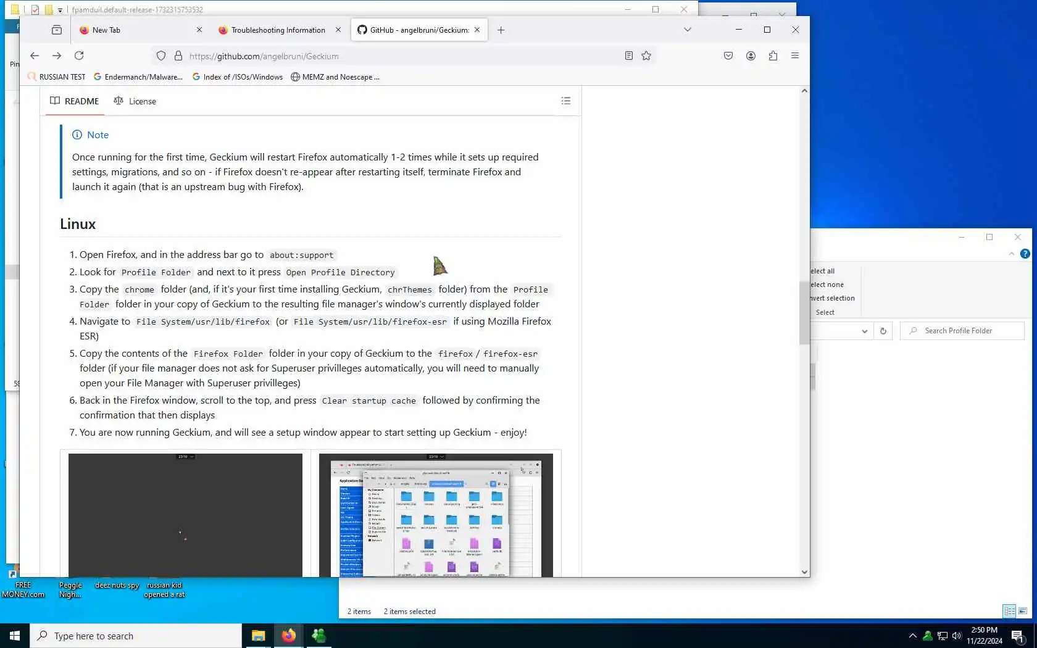
Task: List all tabs dropdown arrow
Action: click(x=688, y=30)
